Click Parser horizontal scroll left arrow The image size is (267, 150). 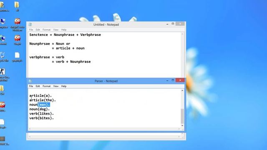tap(30, 129)
